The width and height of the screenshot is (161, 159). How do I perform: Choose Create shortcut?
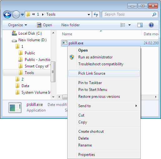(91, 132)
